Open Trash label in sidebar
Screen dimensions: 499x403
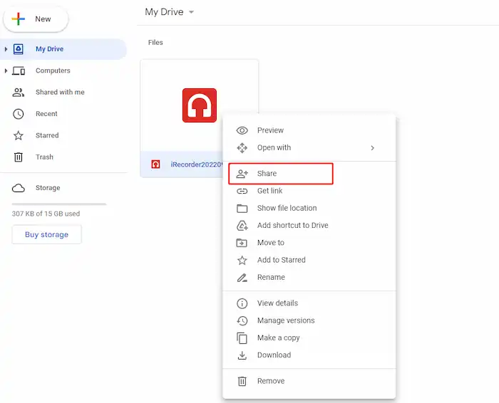click(x=44, y=157)
